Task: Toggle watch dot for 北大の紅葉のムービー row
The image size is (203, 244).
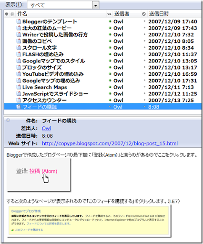Action: coord(110,28)
